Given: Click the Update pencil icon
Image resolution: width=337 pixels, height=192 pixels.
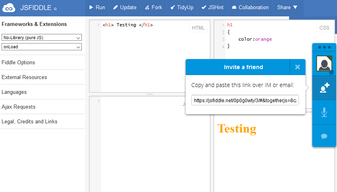Looking at the screenshot, I should tap(116, 8).
